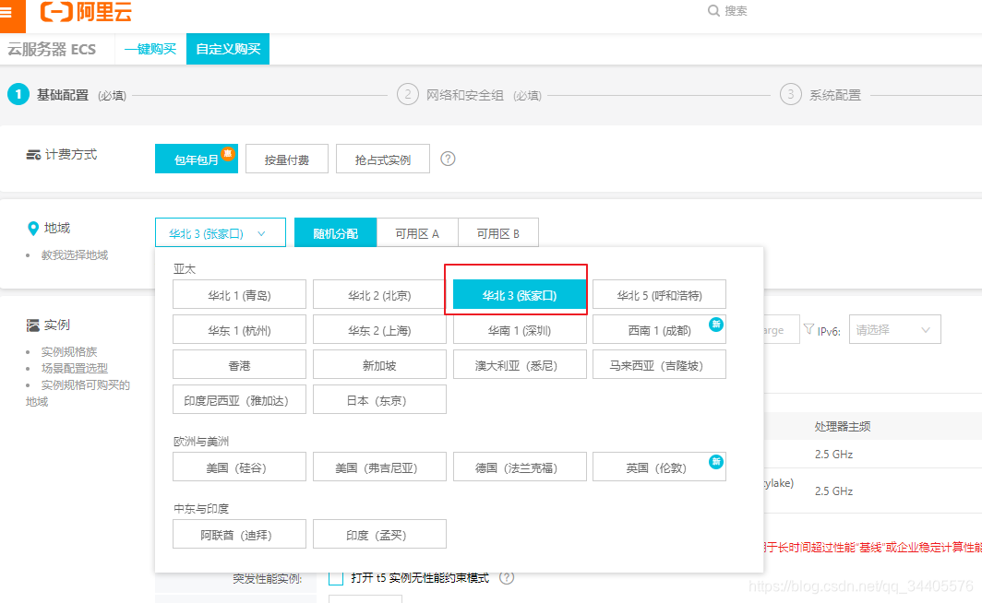982x603 pixels.
Task: Select region 澳大利亚 (悉尼)
Action: [x=520, y=365]
